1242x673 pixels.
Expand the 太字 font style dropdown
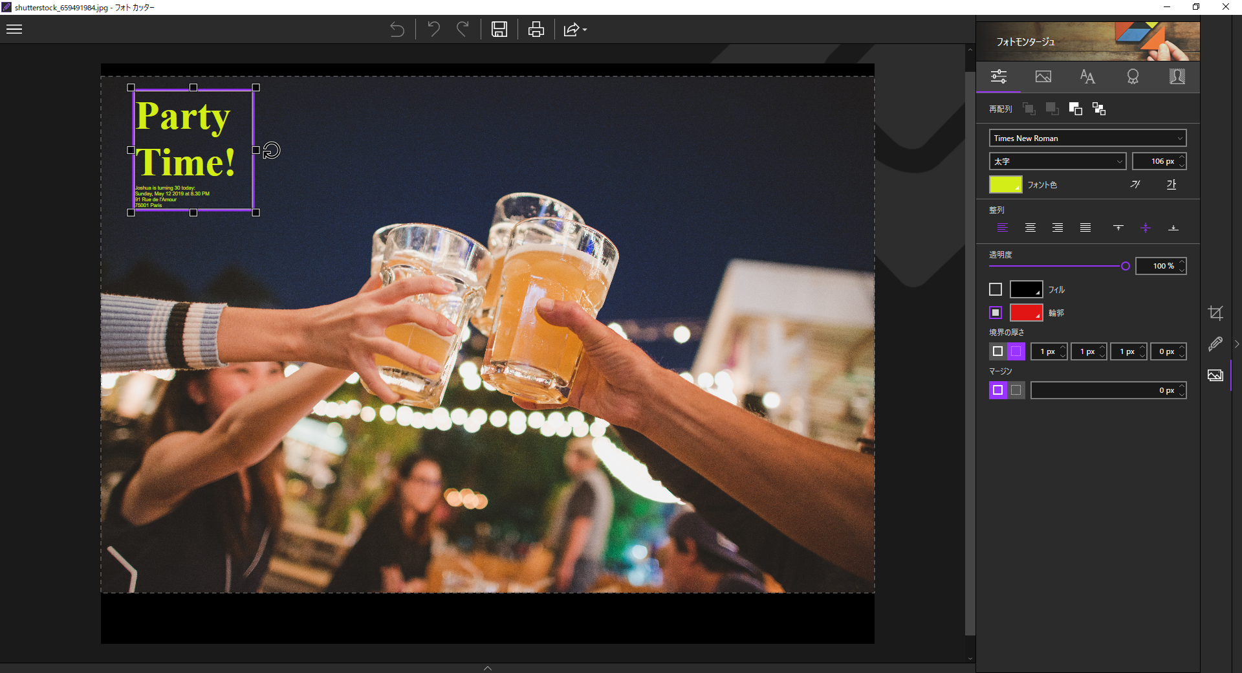click(x=1058, y=161)
